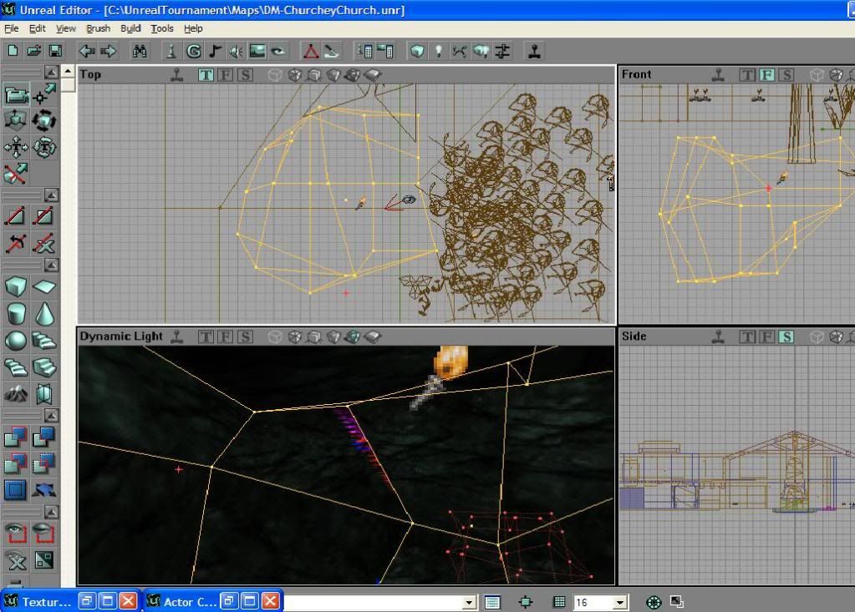
Task: Open the command line history dropdown
Action: coord(469,602)
